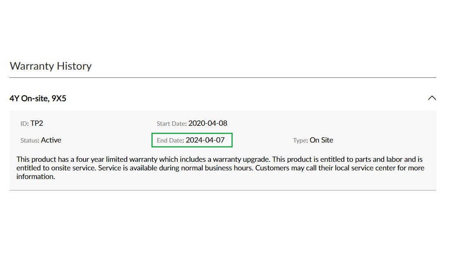451x272 pixels.
Task: Click the ID label
Action: (24, 124)
